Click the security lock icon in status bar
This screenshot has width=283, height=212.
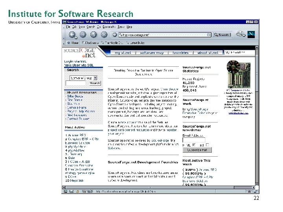tap(256, 191)
